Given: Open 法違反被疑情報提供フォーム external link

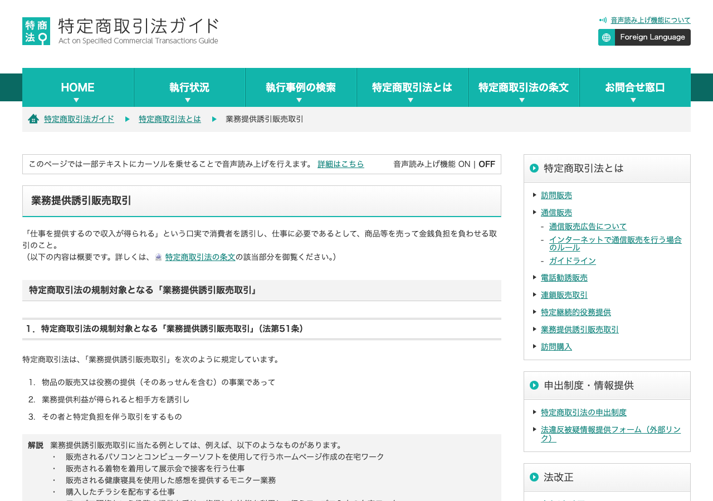Looking at the screenshot, I should [x=611, y=434].
